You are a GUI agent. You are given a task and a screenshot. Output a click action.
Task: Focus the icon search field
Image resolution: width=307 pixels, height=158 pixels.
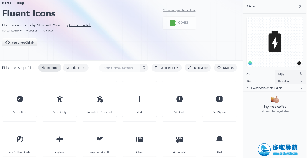click(120, 68)
